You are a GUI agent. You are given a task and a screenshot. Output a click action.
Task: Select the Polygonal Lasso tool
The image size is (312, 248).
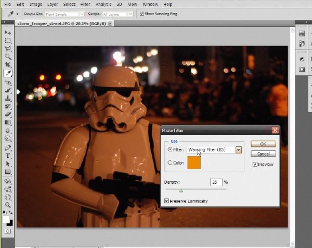8,49
